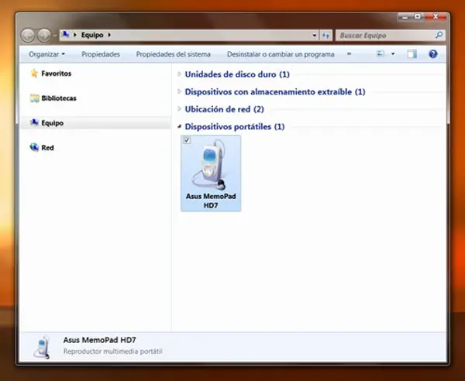Expand the root arrow before Equipo breadcrumb
This screenshot has width=465, height=381.
75,35
